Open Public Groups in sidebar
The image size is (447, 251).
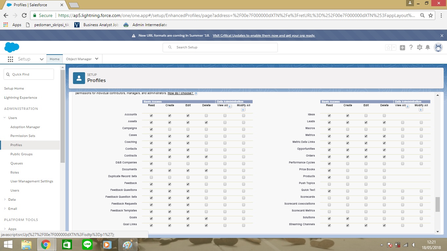coord(22,154)
